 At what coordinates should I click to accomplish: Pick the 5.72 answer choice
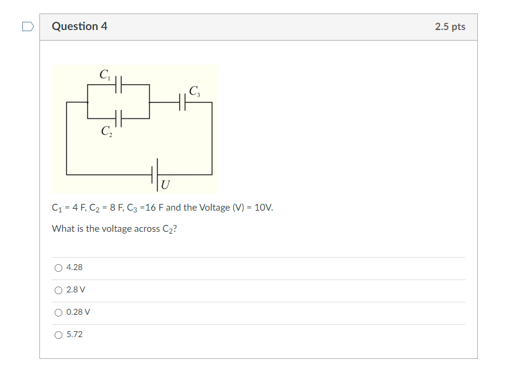pos(58,335)
